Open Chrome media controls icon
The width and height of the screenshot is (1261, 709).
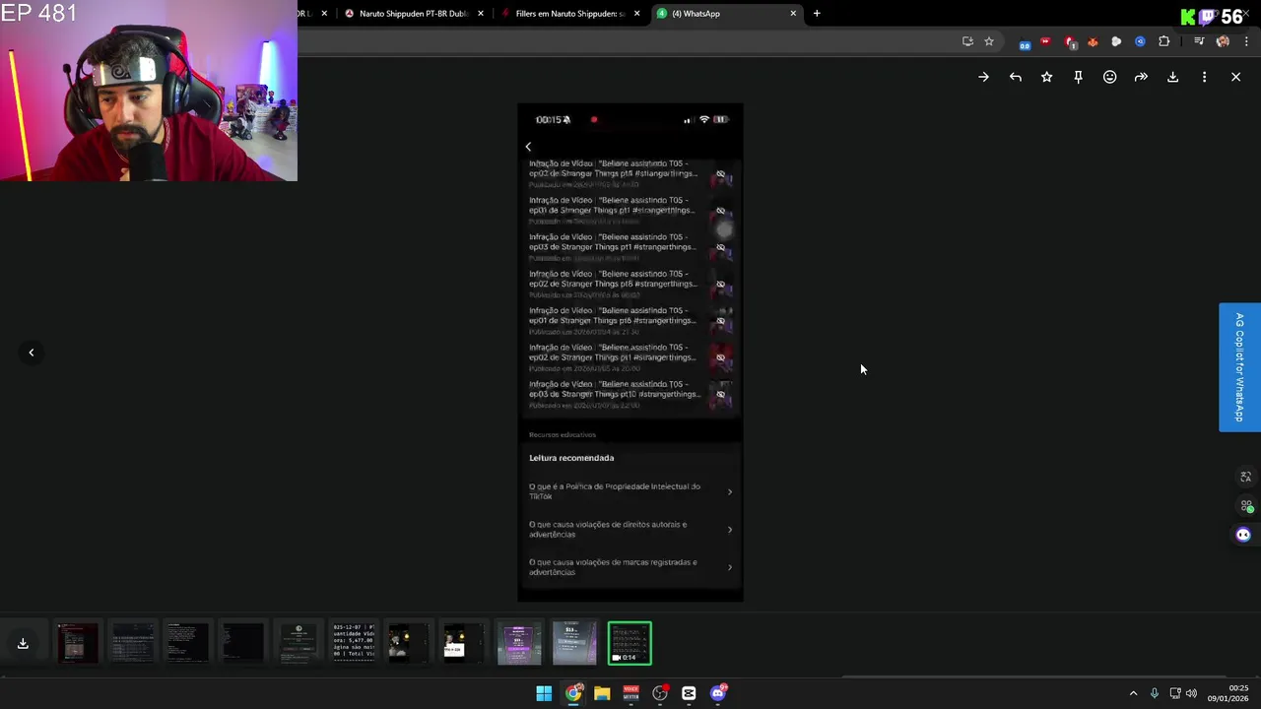pyautogui.click(x=1199, y=41)
